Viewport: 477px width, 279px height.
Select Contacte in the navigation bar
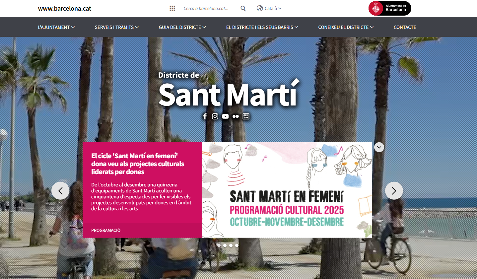tap(405, 27)
